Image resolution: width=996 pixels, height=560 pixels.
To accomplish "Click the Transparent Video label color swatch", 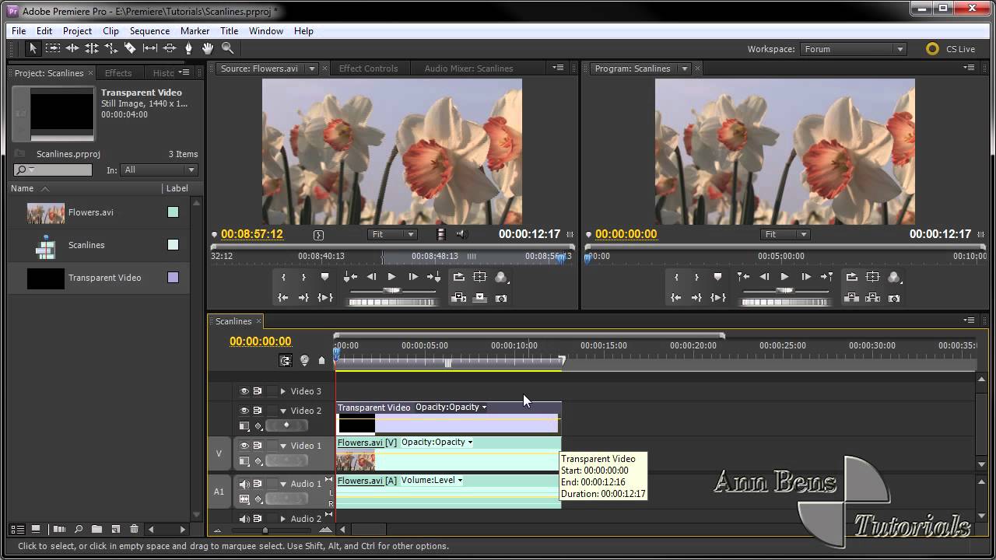I will coord(174,278).
